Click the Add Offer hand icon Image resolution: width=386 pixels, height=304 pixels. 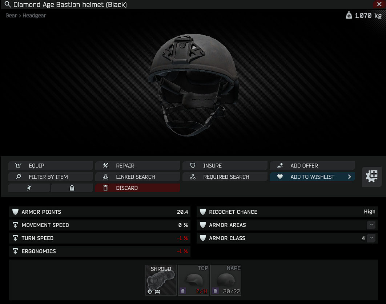point(280,166)
